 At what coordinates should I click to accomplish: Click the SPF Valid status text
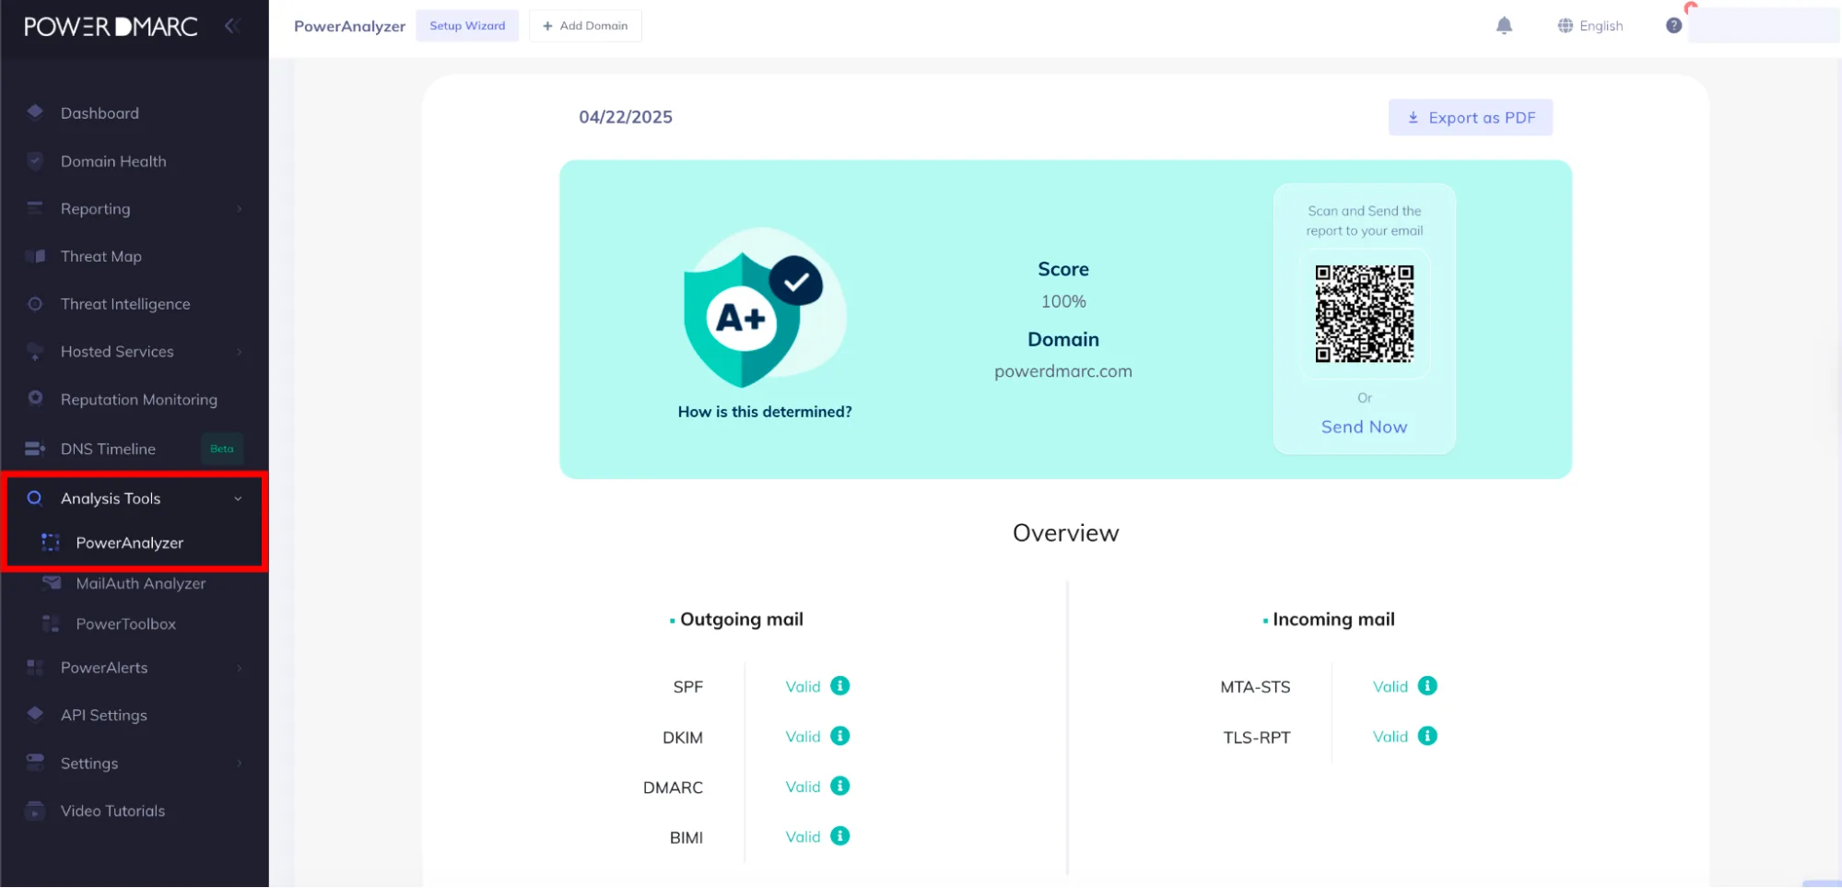(803, 686)
